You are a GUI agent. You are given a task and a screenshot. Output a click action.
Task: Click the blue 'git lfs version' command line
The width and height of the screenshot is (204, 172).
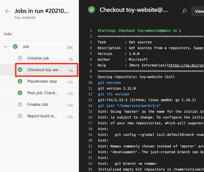114,94
